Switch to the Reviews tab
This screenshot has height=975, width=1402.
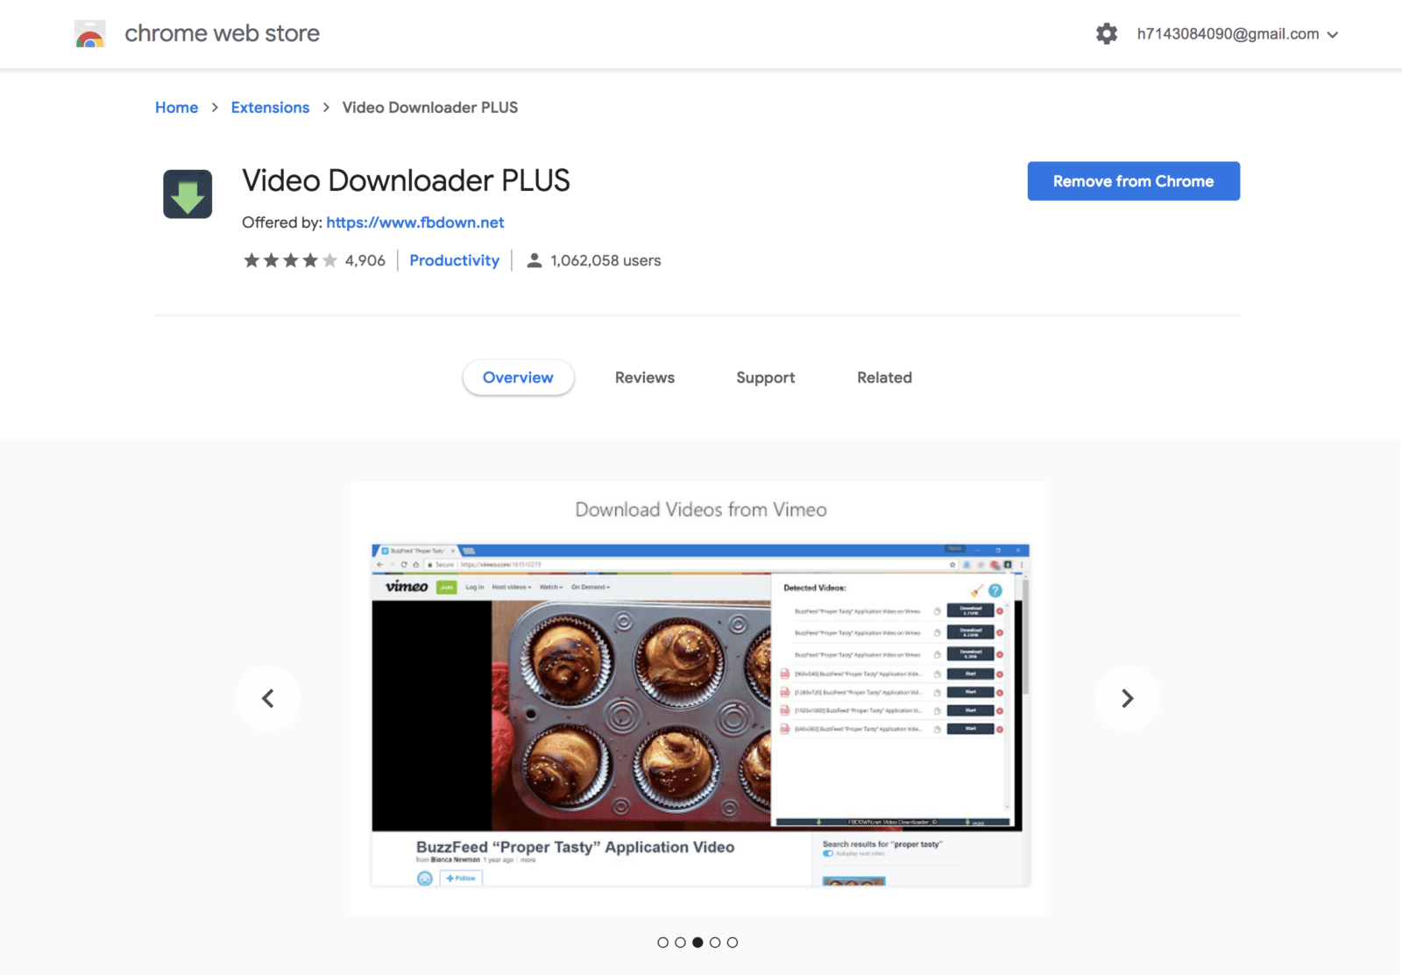point(645,378)
